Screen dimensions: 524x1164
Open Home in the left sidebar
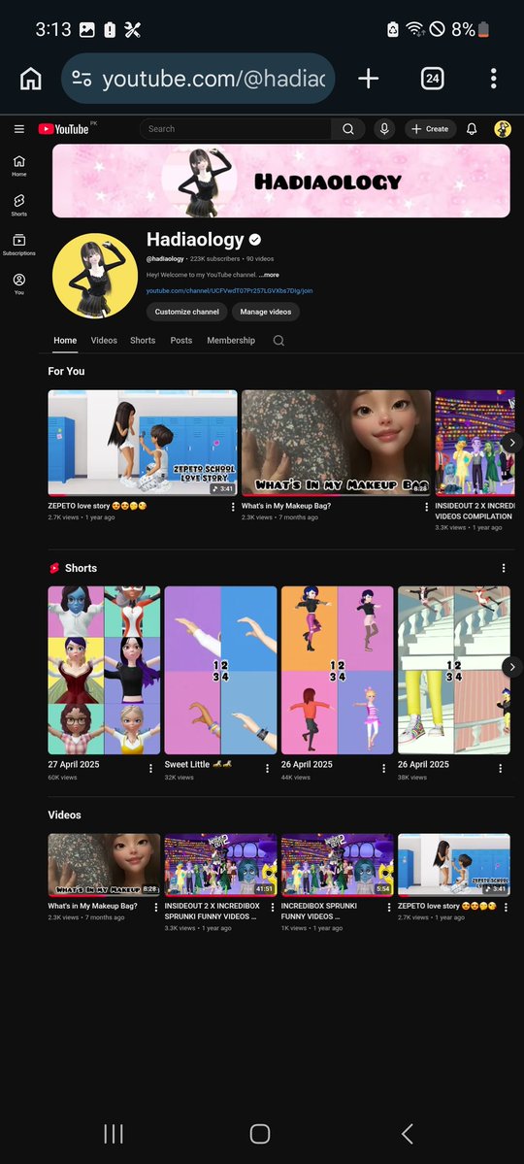pos(19,166)
